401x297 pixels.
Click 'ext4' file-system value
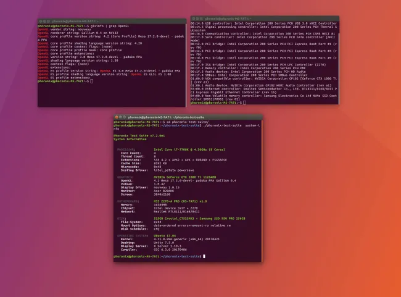[x=157, y=222]
